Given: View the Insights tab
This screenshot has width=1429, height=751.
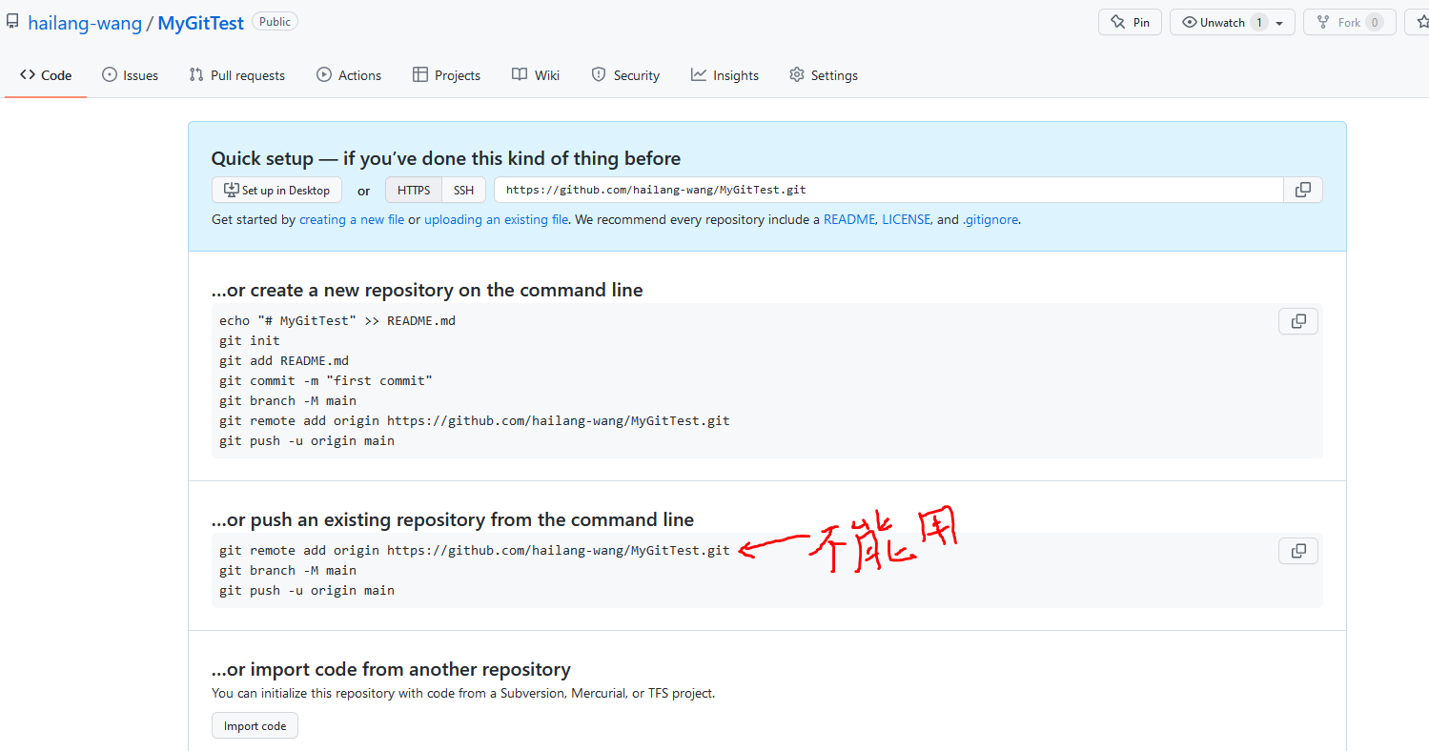Looking at the screenshot, I should coord(725,75).
